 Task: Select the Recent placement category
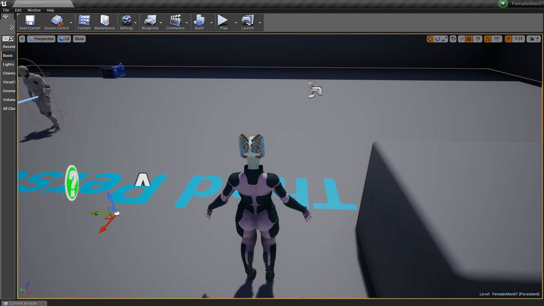pos(8,47)
